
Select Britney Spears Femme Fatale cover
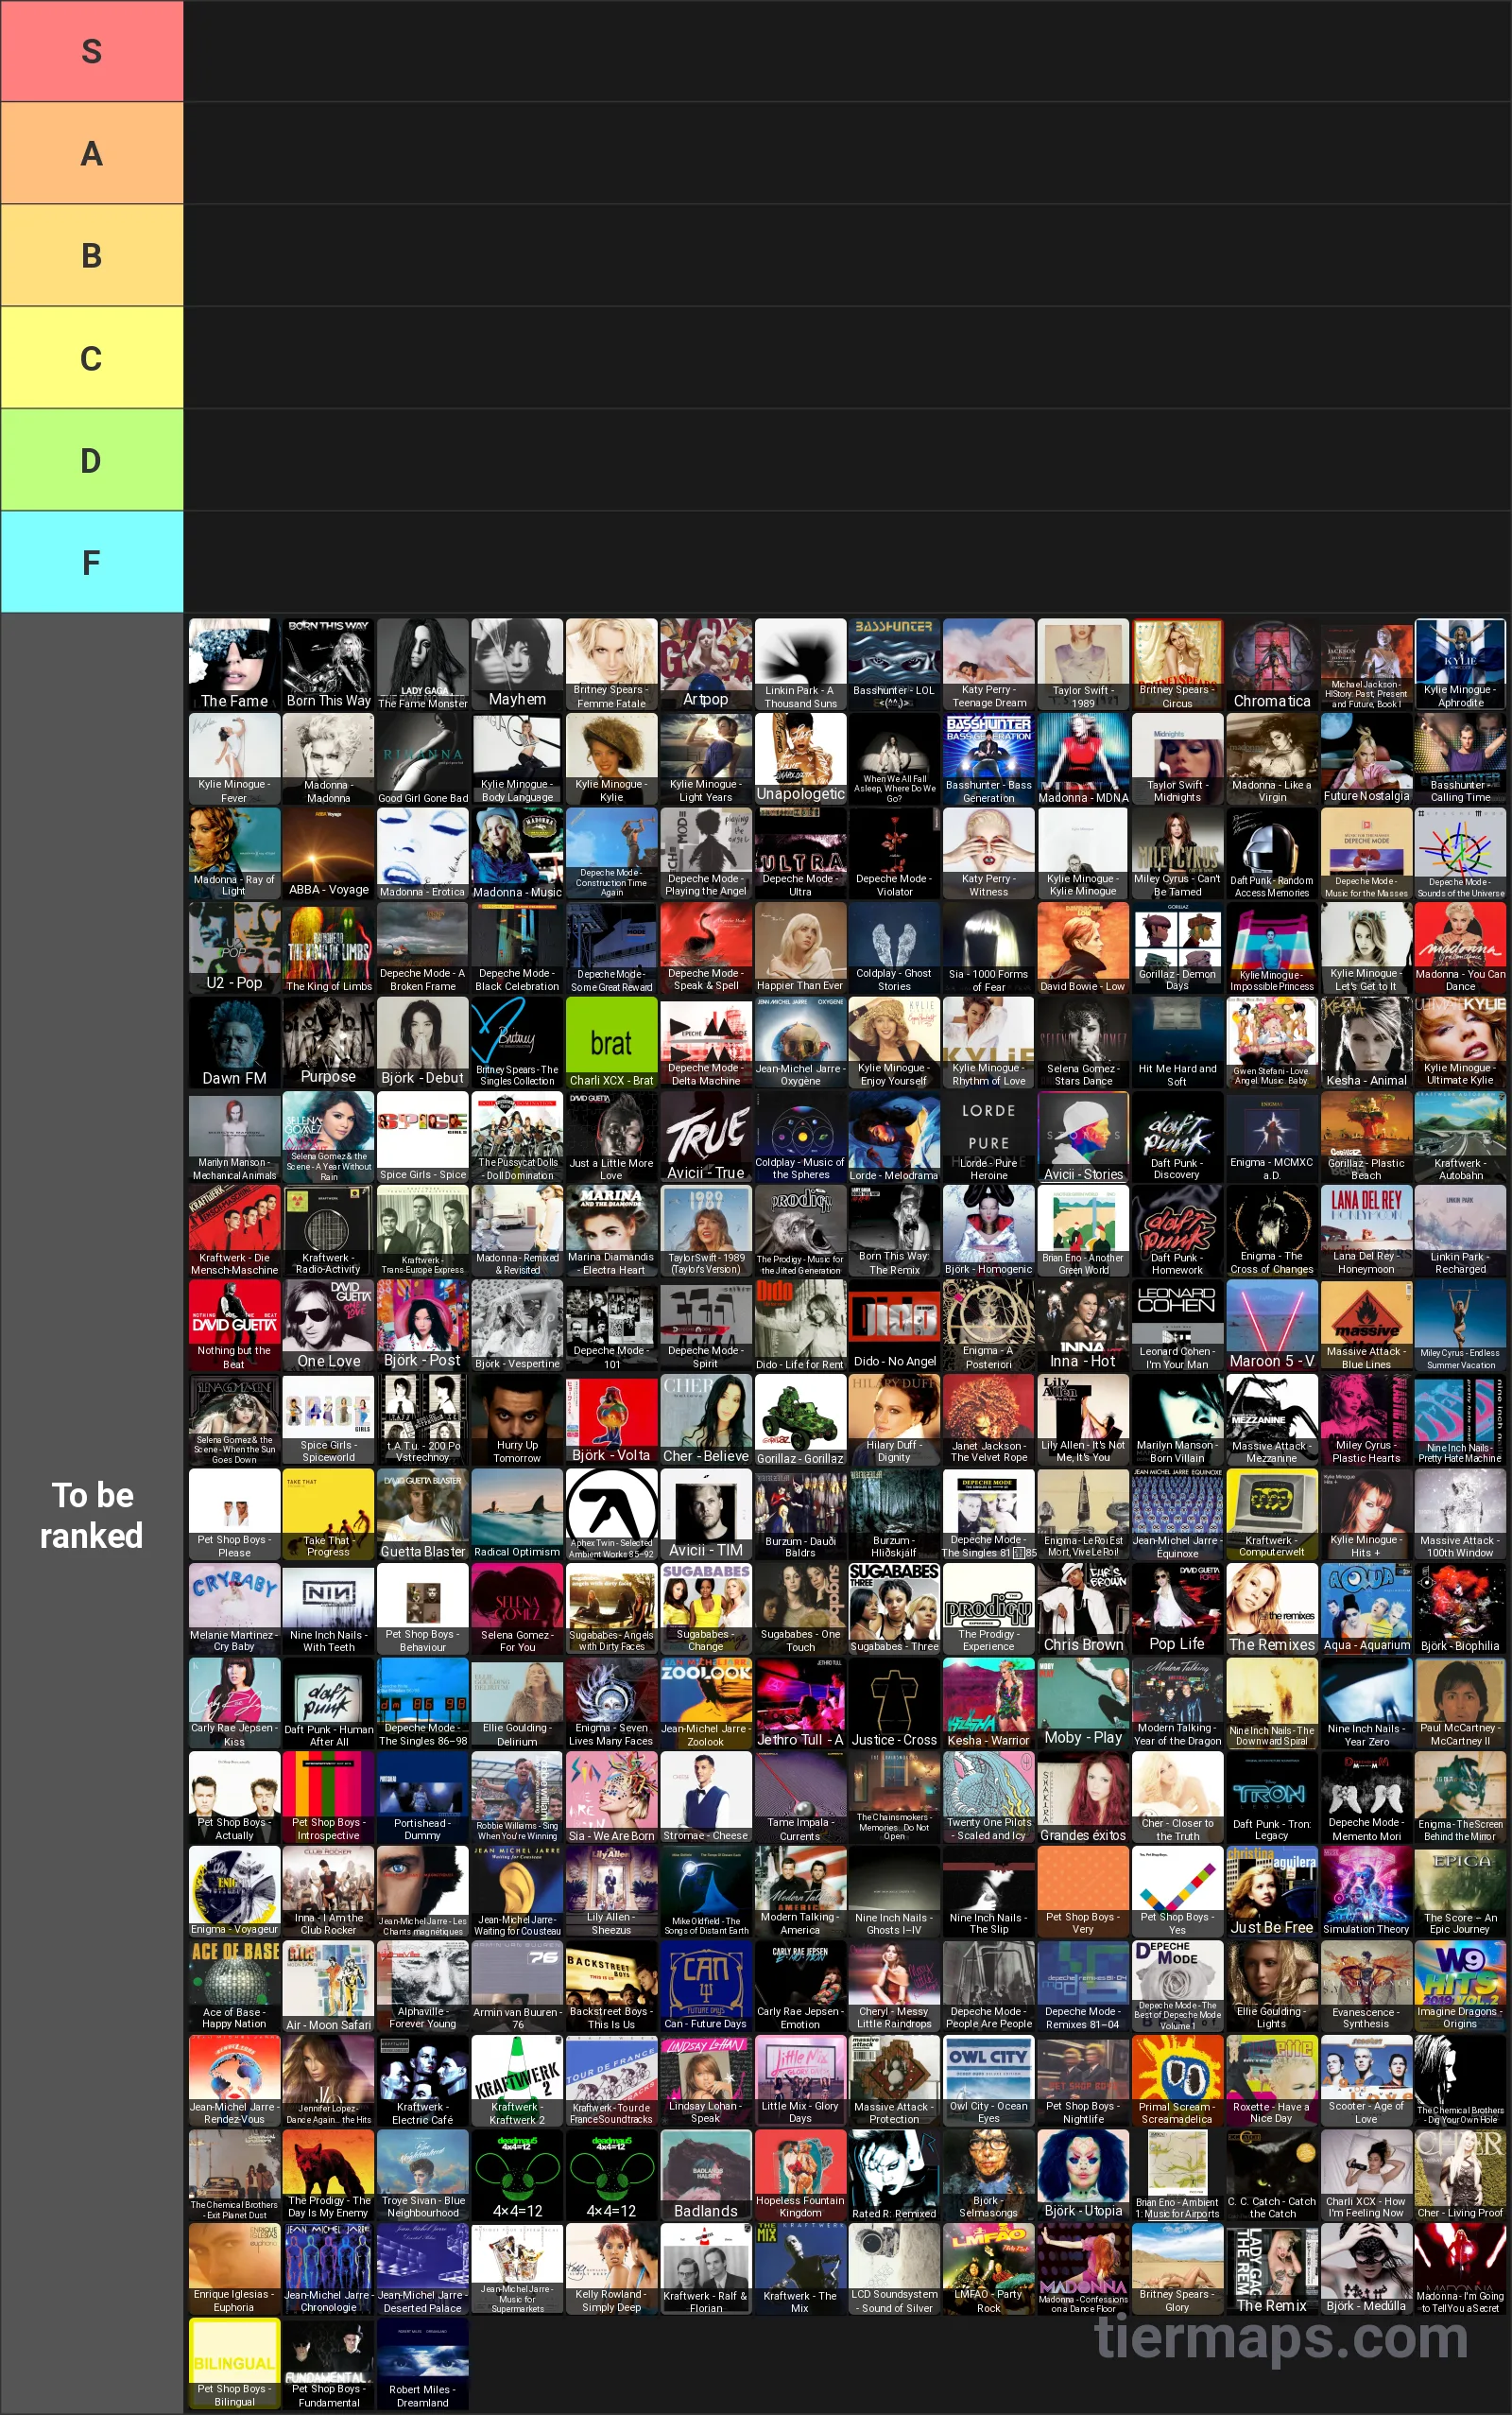[611, 665]
